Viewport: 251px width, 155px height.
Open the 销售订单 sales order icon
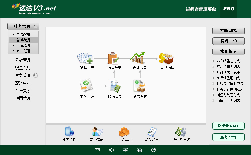[x=85, y=58]
